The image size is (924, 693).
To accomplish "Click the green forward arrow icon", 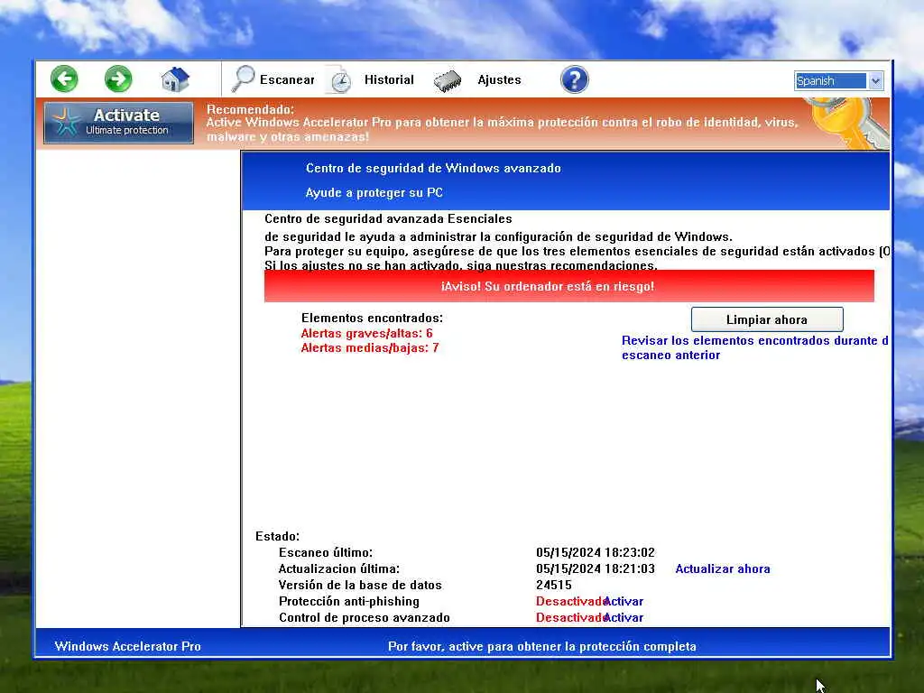I will tap(118, 79).
